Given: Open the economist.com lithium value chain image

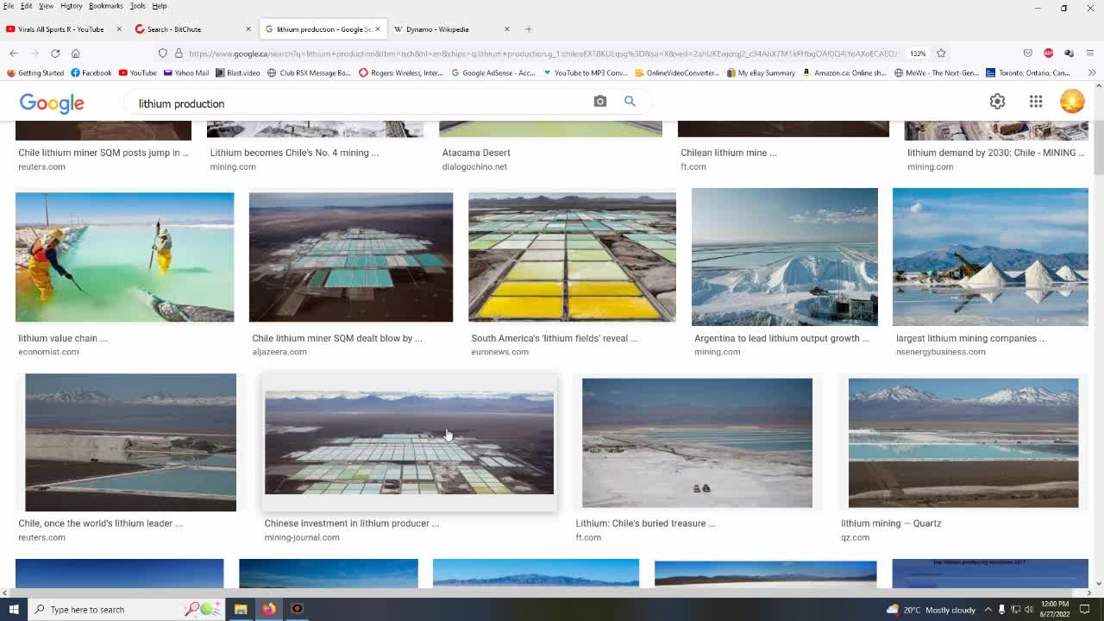Looking at the screenshot, I should click(124, 257).
